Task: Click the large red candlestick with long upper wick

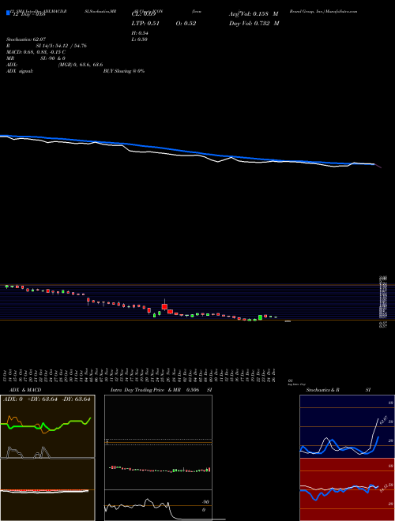Action: pyautogui.click(x=164, y=305)
